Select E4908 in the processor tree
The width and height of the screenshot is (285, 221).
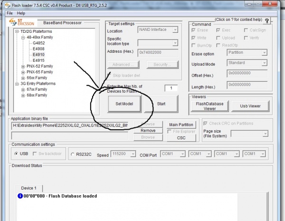(x=38, y=49)
